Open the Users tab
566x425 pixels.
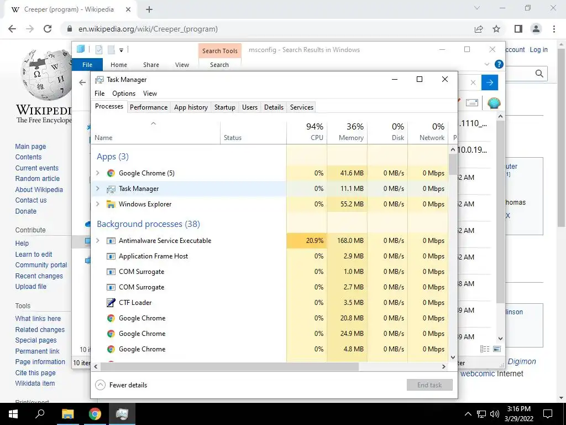[250, 107]
